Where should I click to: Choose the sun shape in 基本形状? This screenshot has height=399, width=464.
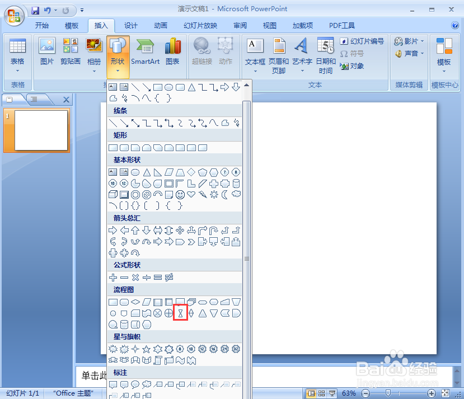tap(214, 194)
